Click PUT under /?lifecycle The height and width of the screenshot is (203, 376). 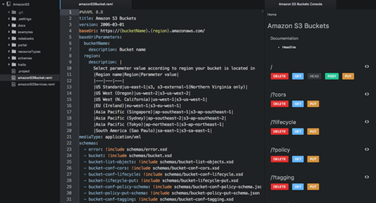pos(313,131)
